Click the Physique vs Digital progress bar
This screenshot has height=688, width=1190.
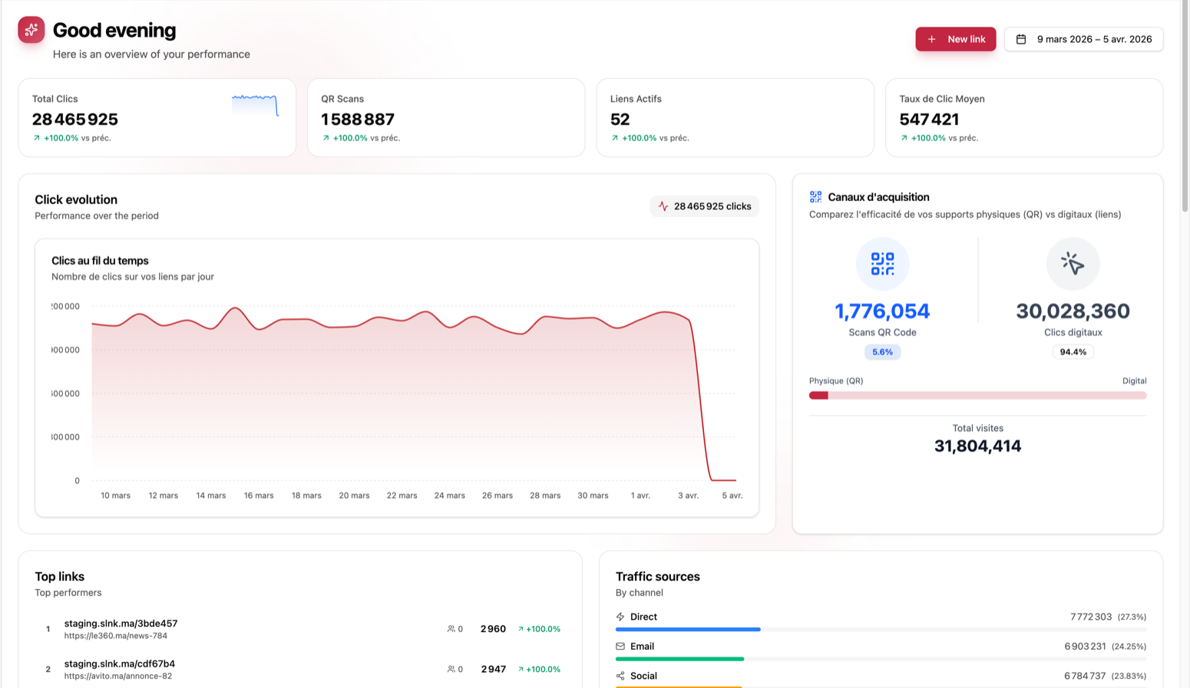point(977,394)
